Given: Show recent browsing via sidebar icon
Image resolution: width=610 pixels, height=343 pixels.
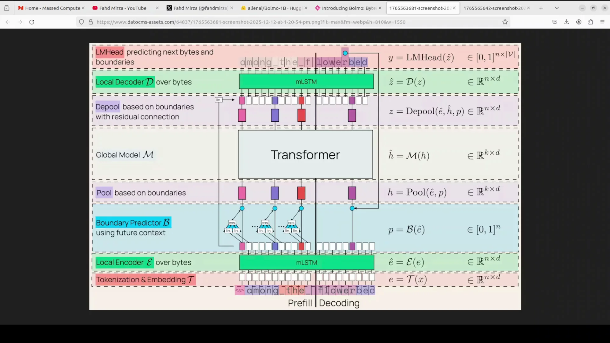Looking at the screenshot, I should pos(7,8).
